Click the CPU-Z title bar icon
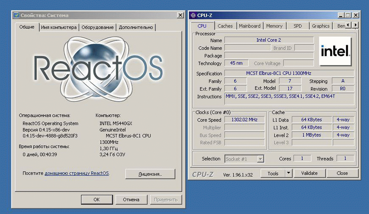The image size is (369, 214). click(x=193, y=15)
